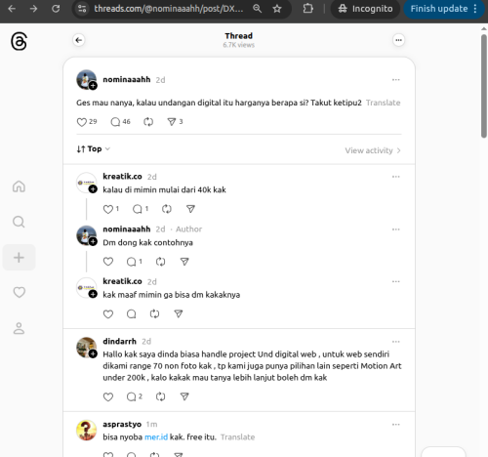Repost 'Dm dong kak contohnya' reply

coord(160,262)
